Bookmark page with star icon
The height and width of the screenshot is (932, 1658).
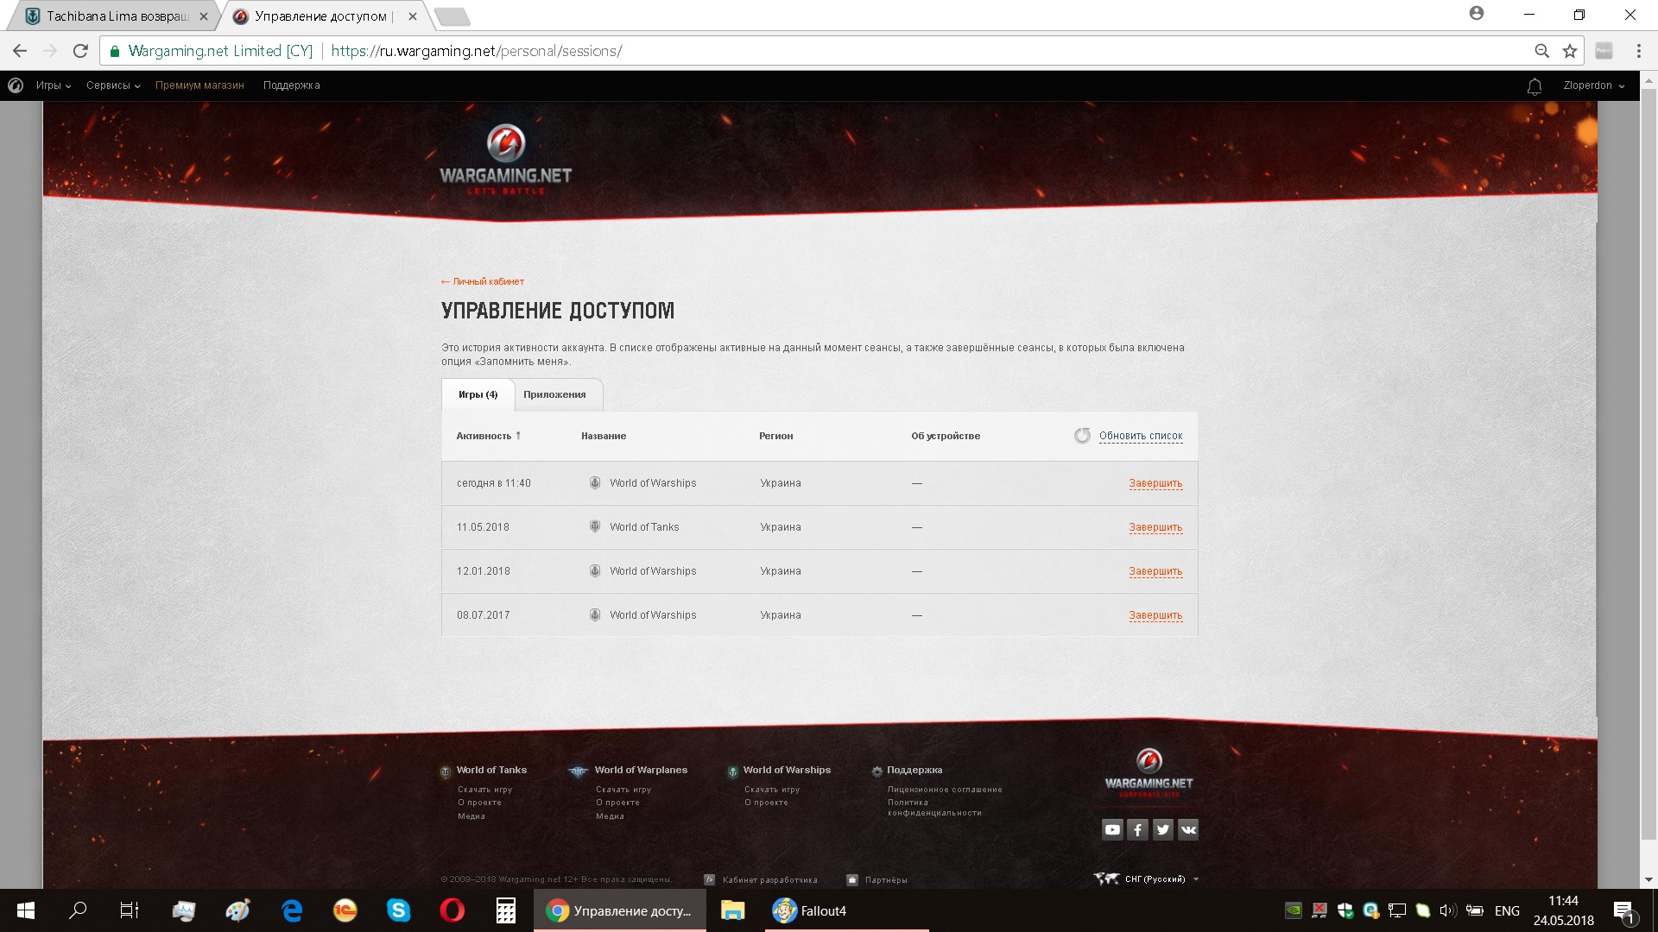pyautogui.click(x=1570, y=51)
